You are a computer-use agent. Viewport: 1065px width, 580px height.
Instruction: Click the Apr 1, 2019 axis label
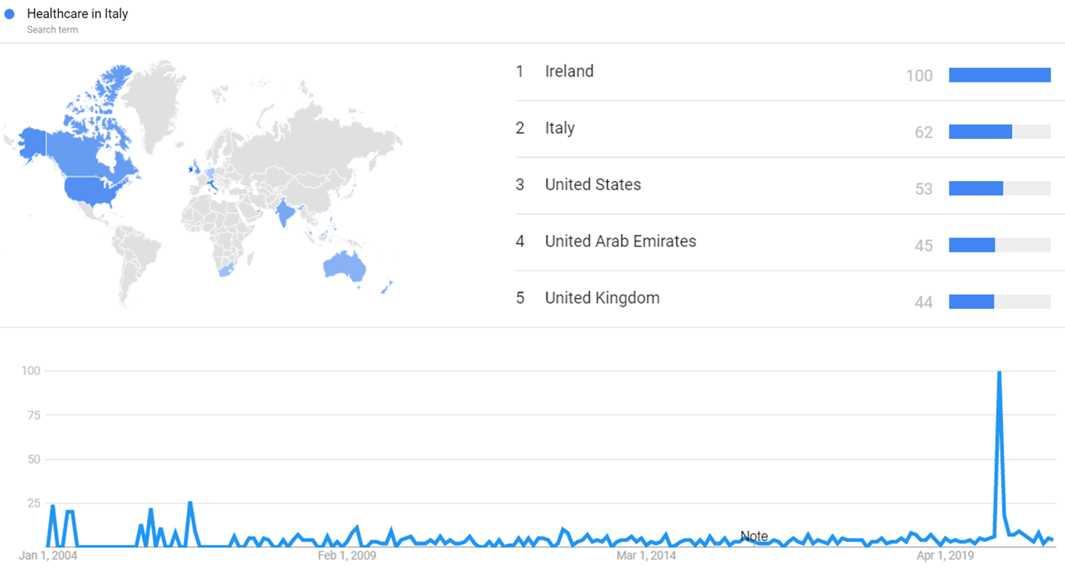946,556
